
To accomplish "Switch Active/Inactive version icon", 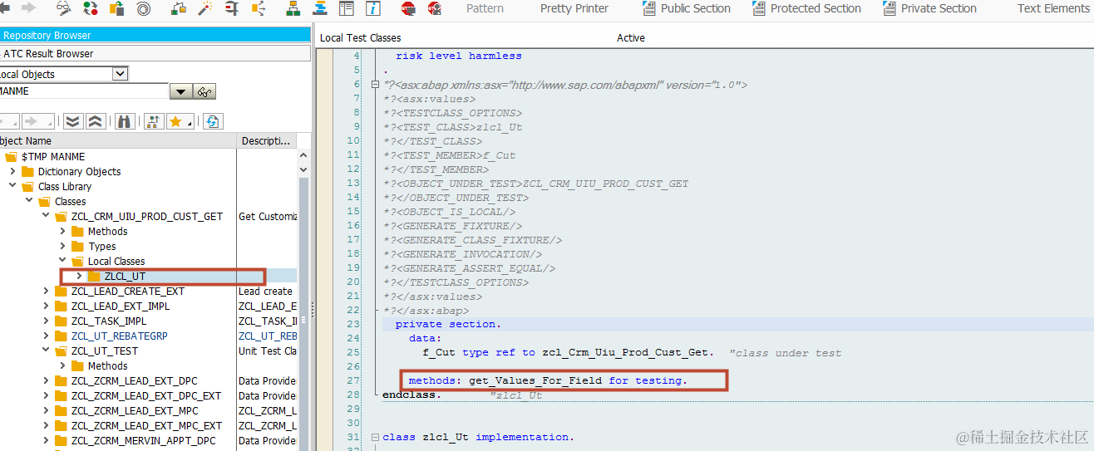I will pyautogui.click(x=91, y=8).
